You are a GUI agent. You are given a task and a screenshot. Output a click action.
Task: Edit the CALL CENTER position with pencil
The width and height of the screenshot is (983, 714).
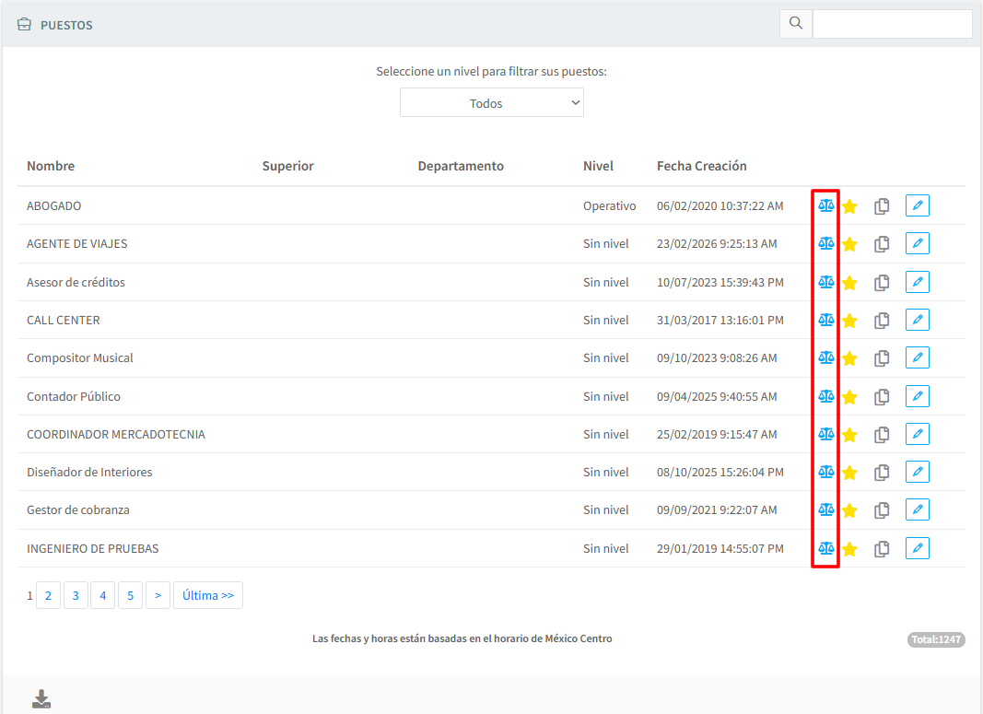(x=917, y=320)
